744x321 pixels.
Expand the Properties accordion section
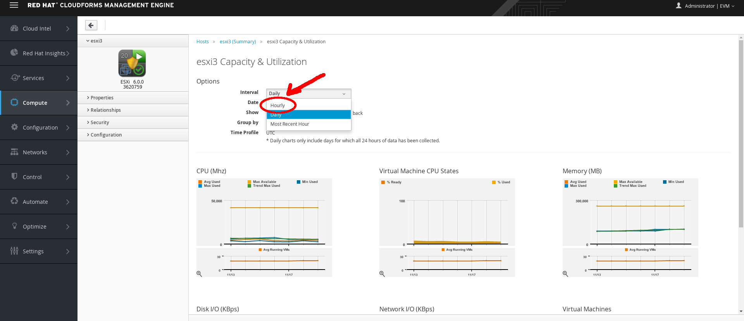pos(133,97)
